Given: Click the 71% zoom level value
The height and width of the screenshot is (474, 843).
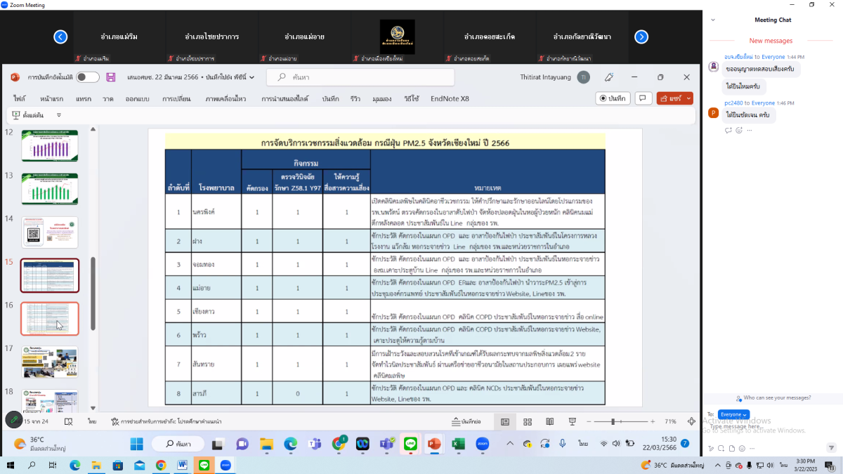Looking at the screenshot, I should coord(671,421).
